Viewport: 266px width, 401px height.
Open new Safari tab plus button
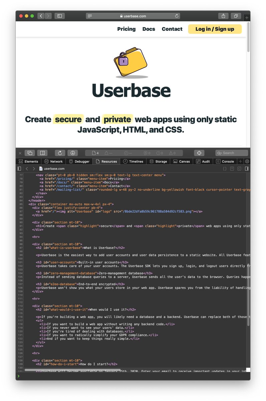click(246, 18)
